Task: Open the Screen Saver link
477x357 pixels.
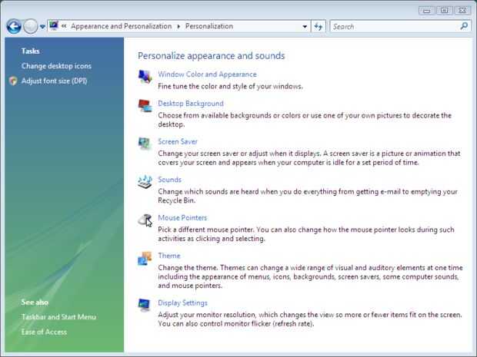Action: (178, 141)
